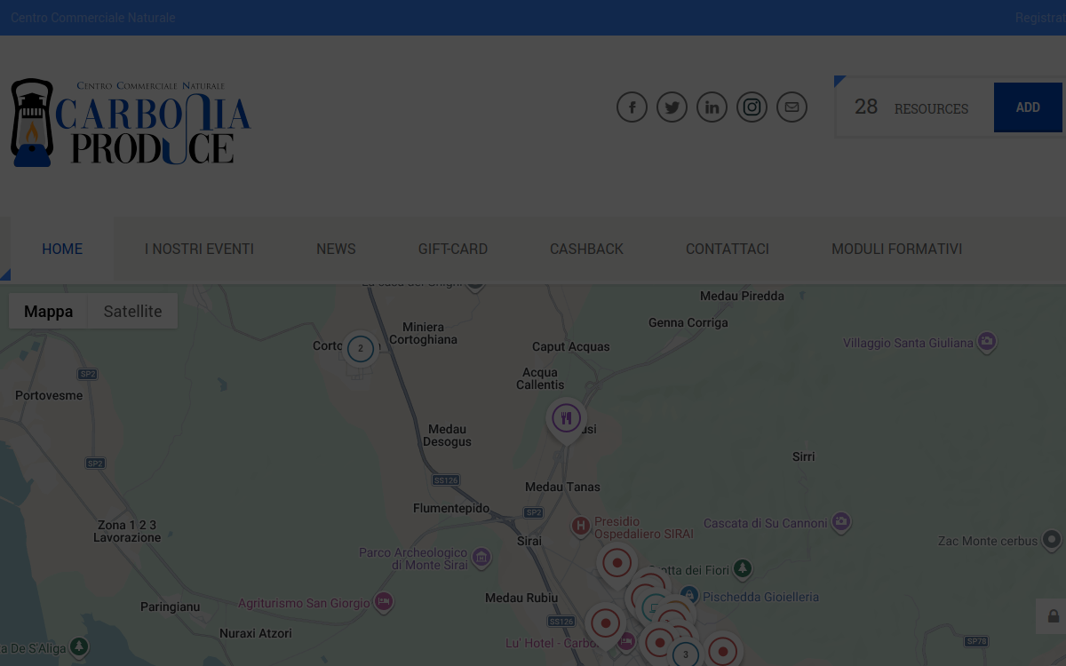Click the lock icon at the right edge
Viewport: 1066px width, 666px height.
pyautogui.click(x=1053, y=616)
